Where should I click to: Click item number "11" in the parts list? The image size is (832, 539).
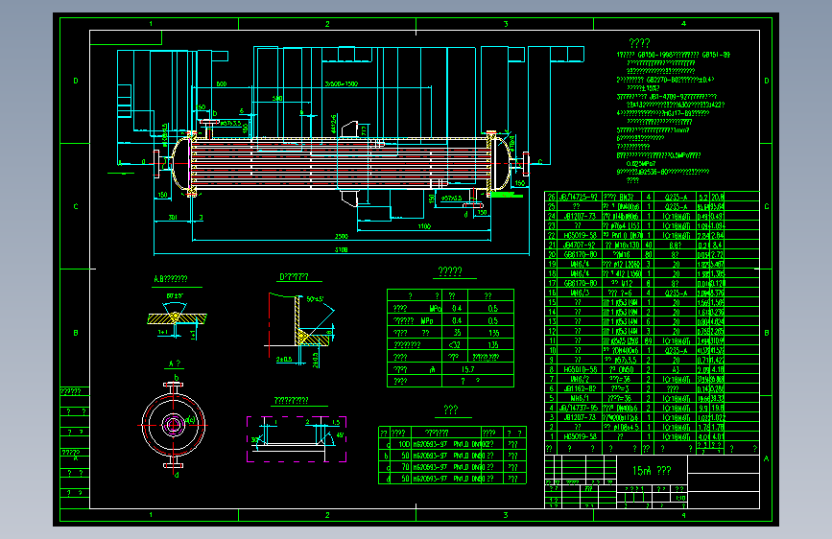(552, 340)
